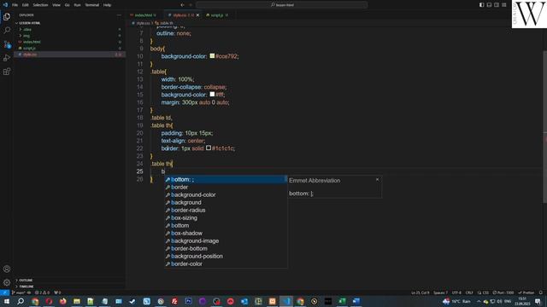Image resolution: width=547 pixels, height=307 pixels.
Task: Open the Accounts menu icon
Action: [x=7, y=269]
